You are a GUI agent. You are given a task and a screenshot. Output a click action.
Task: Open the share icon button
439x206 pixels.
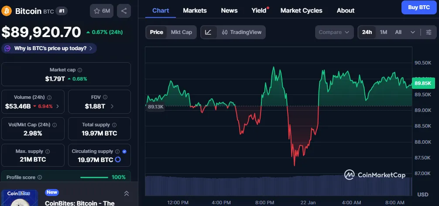point(124,11)
